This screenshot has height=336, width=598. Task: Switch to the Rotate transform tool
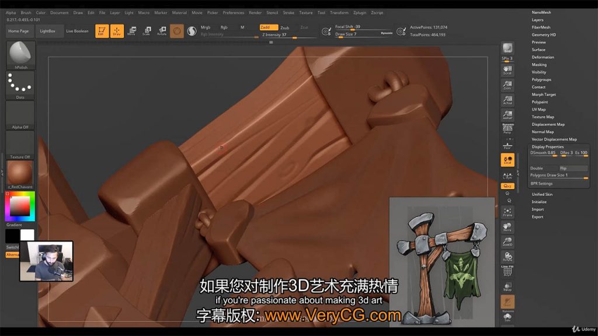point(162,31)
